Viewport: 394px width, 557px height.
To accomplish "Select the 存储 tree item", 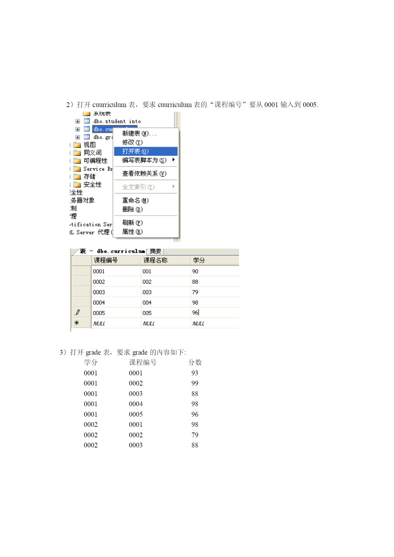I will [89, 177].
